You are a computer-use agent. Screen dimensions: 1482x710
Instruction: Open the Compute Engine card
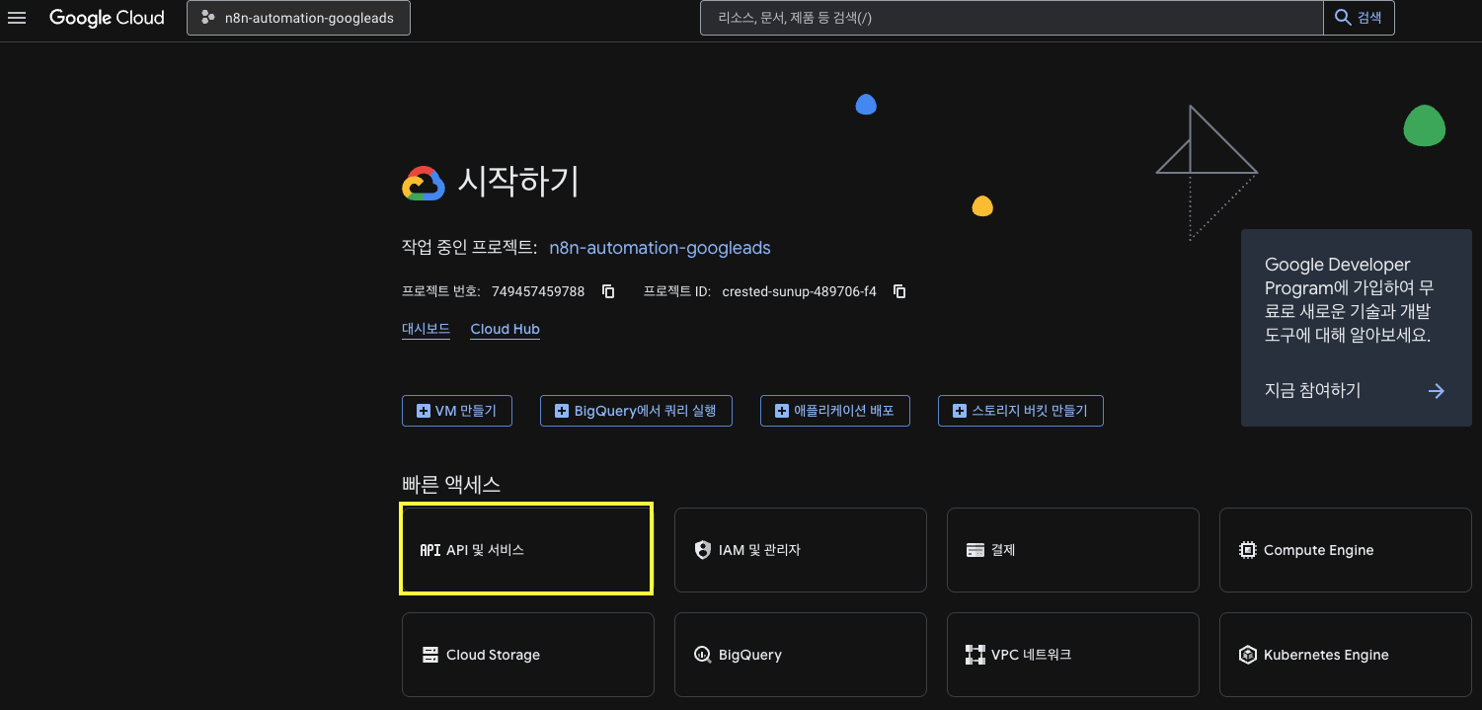coord(1346,550)
